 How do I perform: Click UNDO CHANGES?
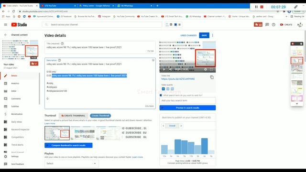tap(188, 35)
